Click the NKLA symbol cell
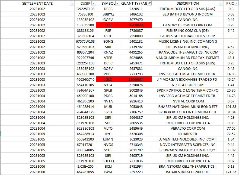Image resolution: width=239 pixels, height=175 pixels. 108,85
